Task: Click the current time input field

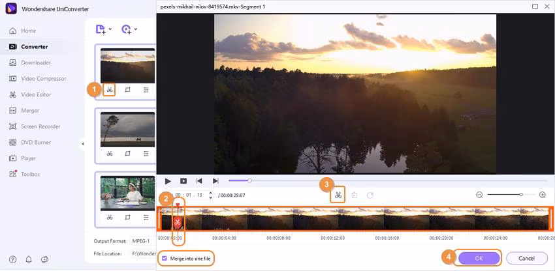Action: coord(189,195)
